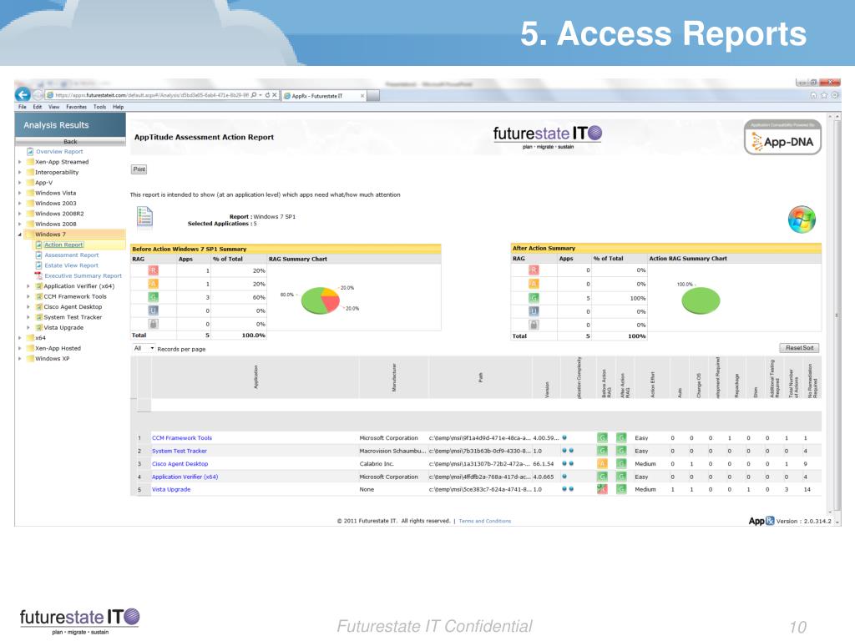Sort by the Application column header

coord(255,377)
